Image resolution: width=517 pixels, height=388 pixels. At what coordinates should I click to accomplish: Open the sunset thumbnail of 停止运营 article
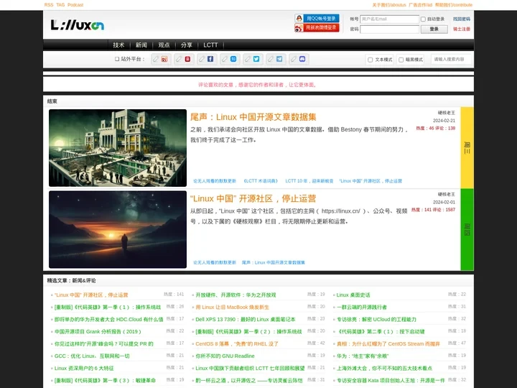118,229
